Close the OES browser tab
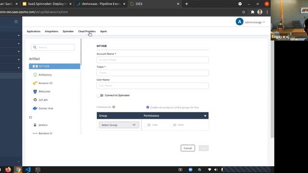 pyautogui.click(x=178, y=4)
